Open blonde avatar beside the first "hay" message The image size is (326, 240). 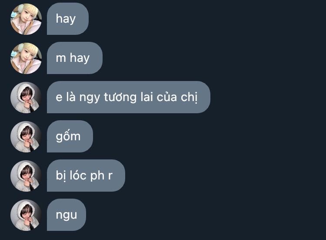26,19
